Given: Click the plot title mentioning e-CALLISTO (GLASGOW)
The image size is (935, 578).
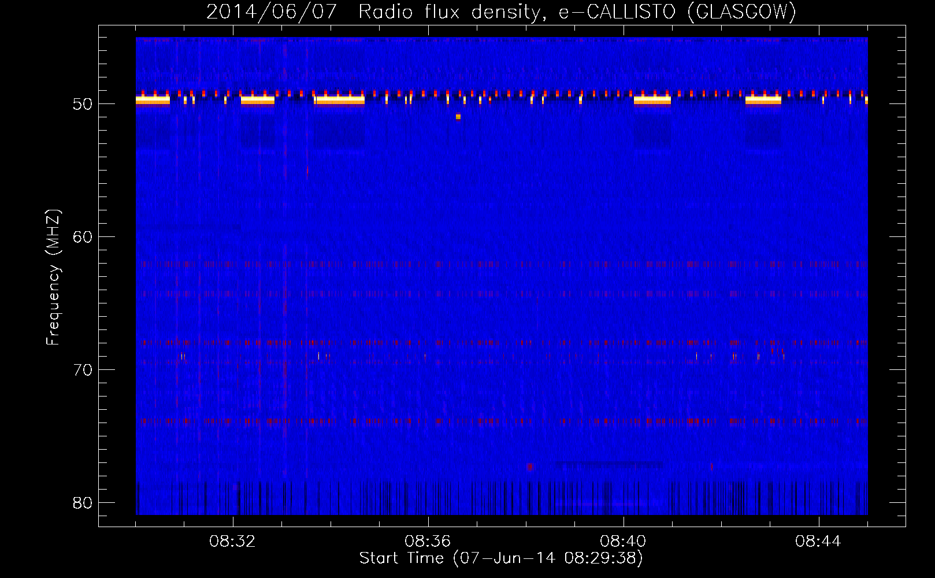Looking at the screenshot, I should coord(501,12).
